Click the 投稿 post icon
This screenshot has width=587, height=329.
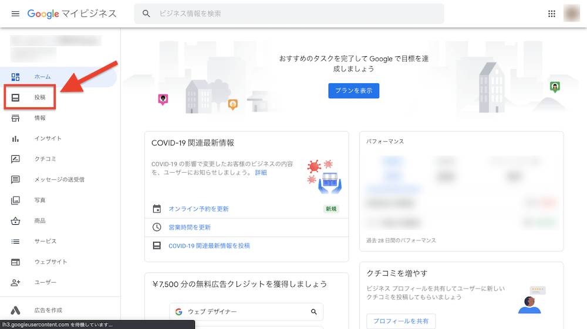point(15,97)
